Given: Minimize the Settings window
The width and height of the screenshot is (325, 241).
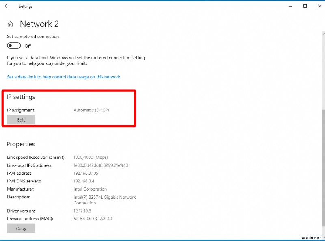Looking at the screenshot, I should [290, 6].
